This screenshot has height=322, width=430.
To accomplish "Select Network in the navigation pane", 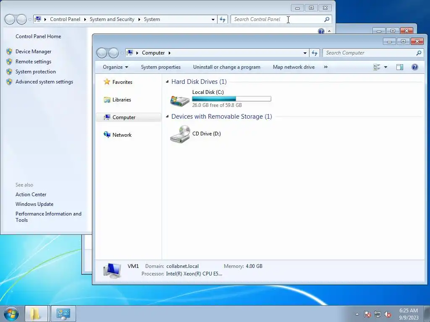I will (122, 135).
